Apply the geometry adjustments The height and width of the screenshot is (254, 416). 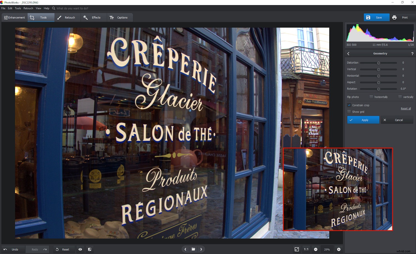coord(363,120)
